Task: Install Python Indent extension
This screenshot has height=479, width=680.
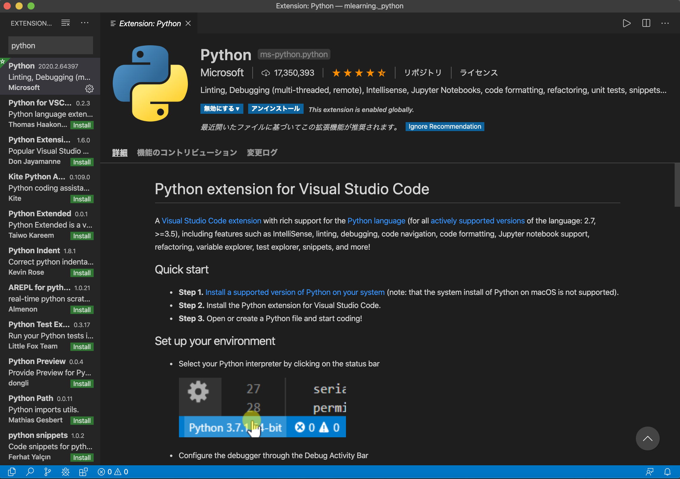Action: (82, 273)
